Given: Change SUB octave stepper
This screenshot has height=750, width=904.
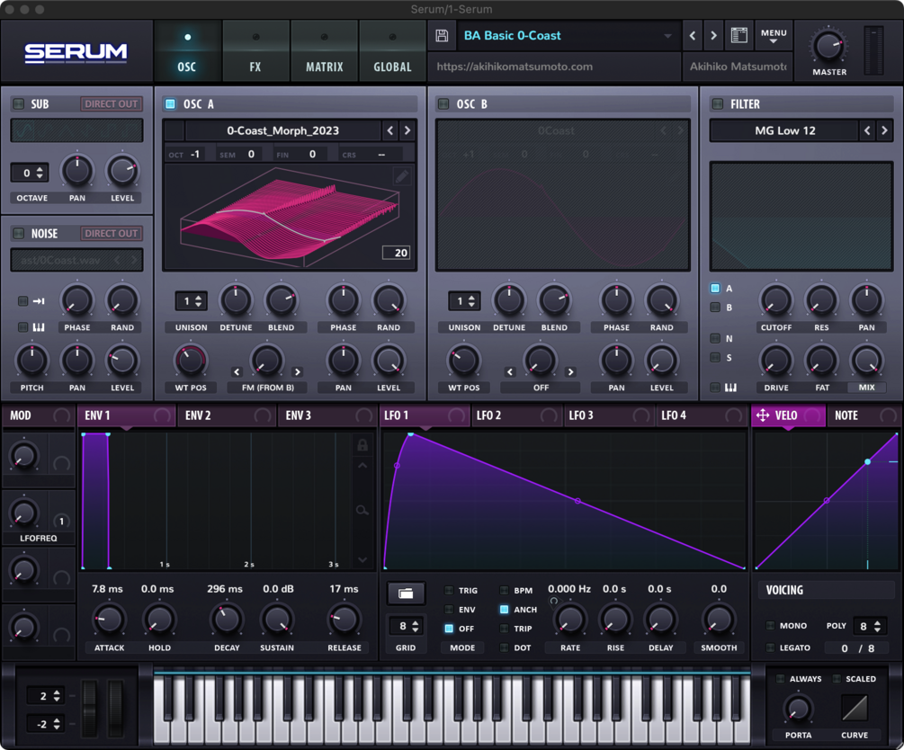Looking at the screenshot, I should click(40, 173).
